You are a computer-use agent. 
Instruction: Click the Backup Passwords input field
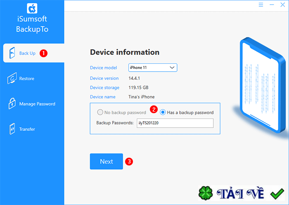tap(175, 123)
